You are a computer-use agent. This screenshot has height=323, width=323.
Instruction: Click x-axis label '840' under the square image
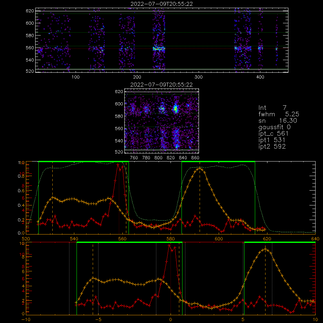click(183, 158)
